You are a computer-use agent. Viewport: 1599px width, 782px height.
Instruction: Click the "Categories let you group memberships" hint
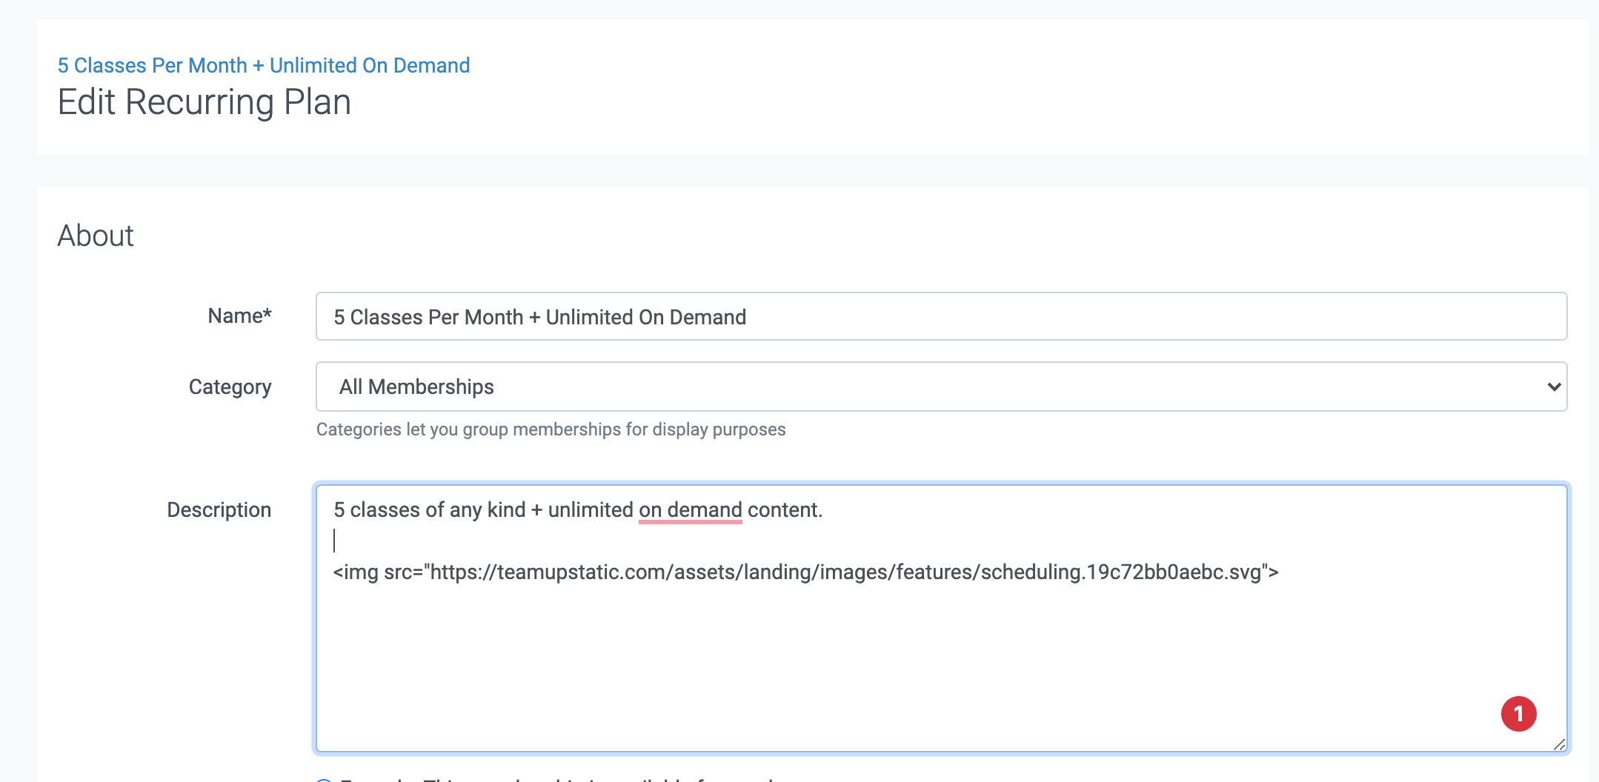tap(551, 430)
